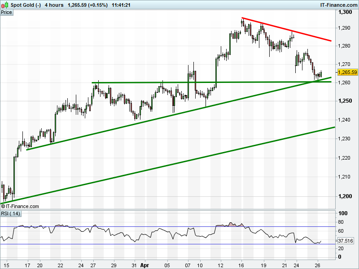Image resolution: width=359 pixels, height=269 pixels.
Task: Click the 1,265.59 (+0.15%) price readout
Action: coord(88,5)
